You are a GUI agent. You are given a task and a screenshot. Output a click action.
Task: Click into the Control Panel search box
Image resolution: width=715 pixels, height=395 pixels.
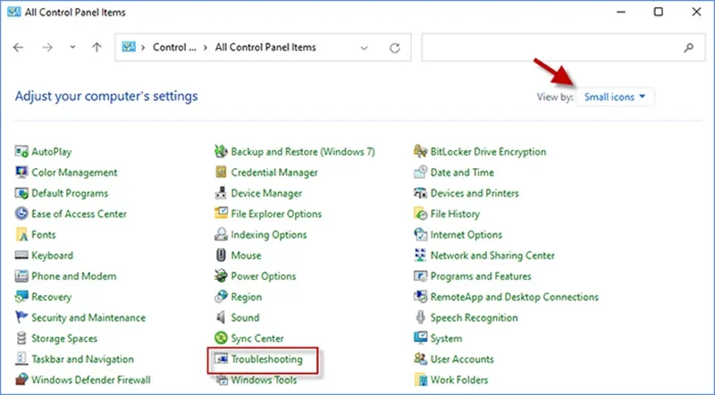coord(564,47)
